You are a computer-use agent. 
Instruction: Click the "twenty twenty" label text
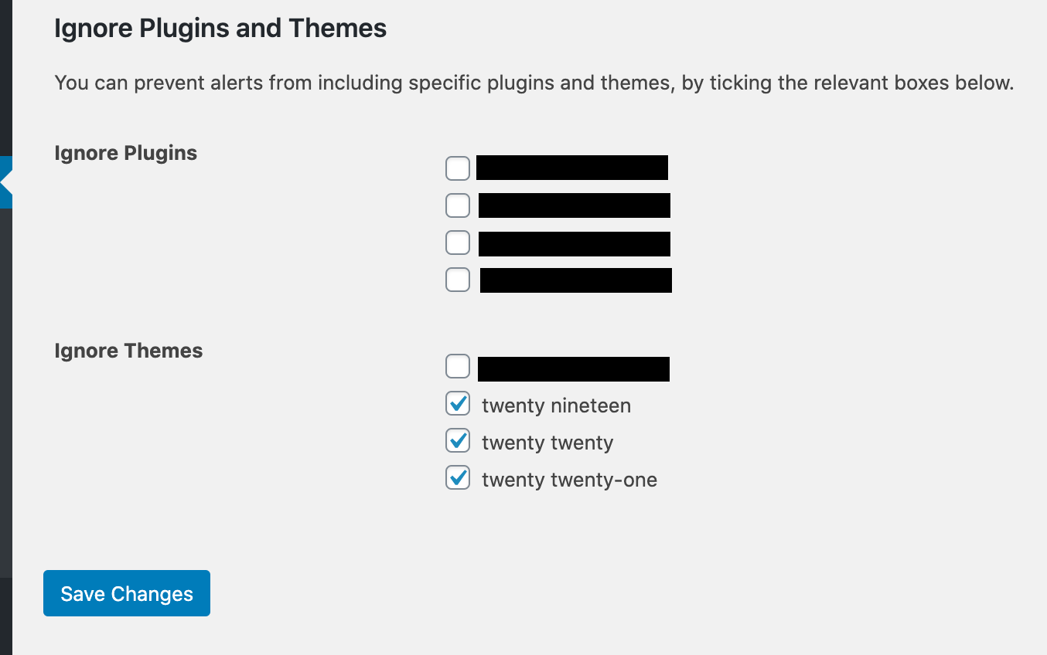point(547,443)
